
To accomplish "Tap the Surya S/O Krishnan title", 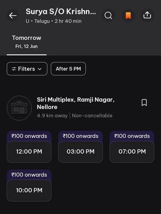I will point(61,12).
